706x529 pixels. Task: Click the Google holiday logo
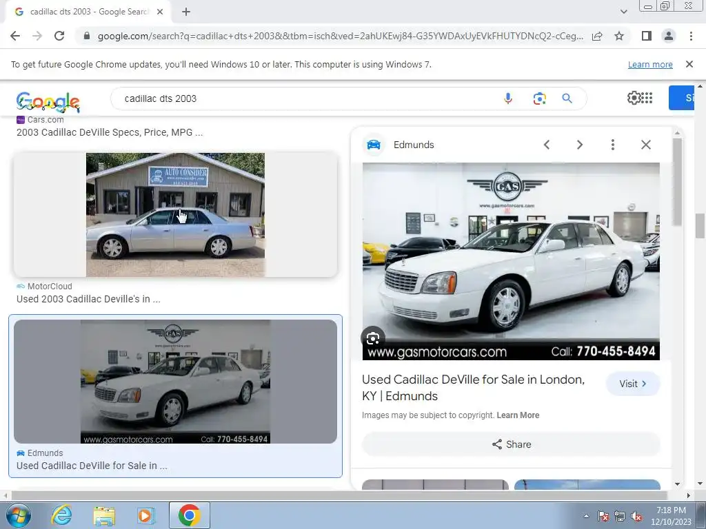pos(48,102)
